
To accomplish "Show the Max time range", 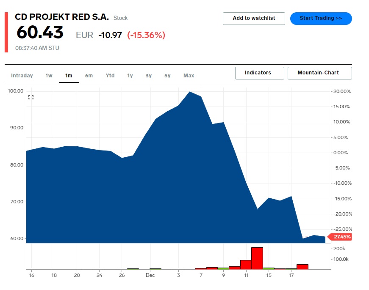I will [x=189, y=76].
